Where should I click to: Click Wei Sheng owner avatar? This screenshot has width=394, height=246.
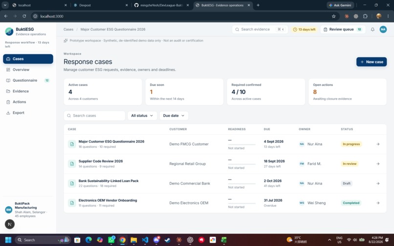(x=302, y=203)
